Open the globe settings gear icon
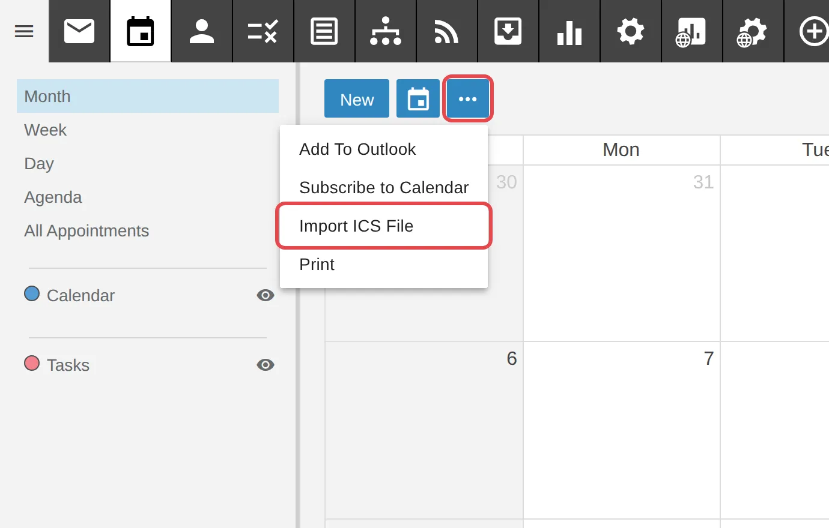Viewport: 829px width, 528px height. (753, 31)
